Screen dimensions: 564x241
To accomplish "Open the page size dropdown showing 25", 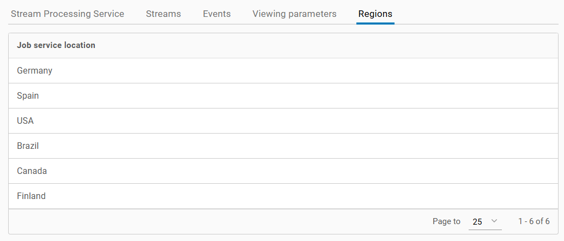I will click(484, 221).
